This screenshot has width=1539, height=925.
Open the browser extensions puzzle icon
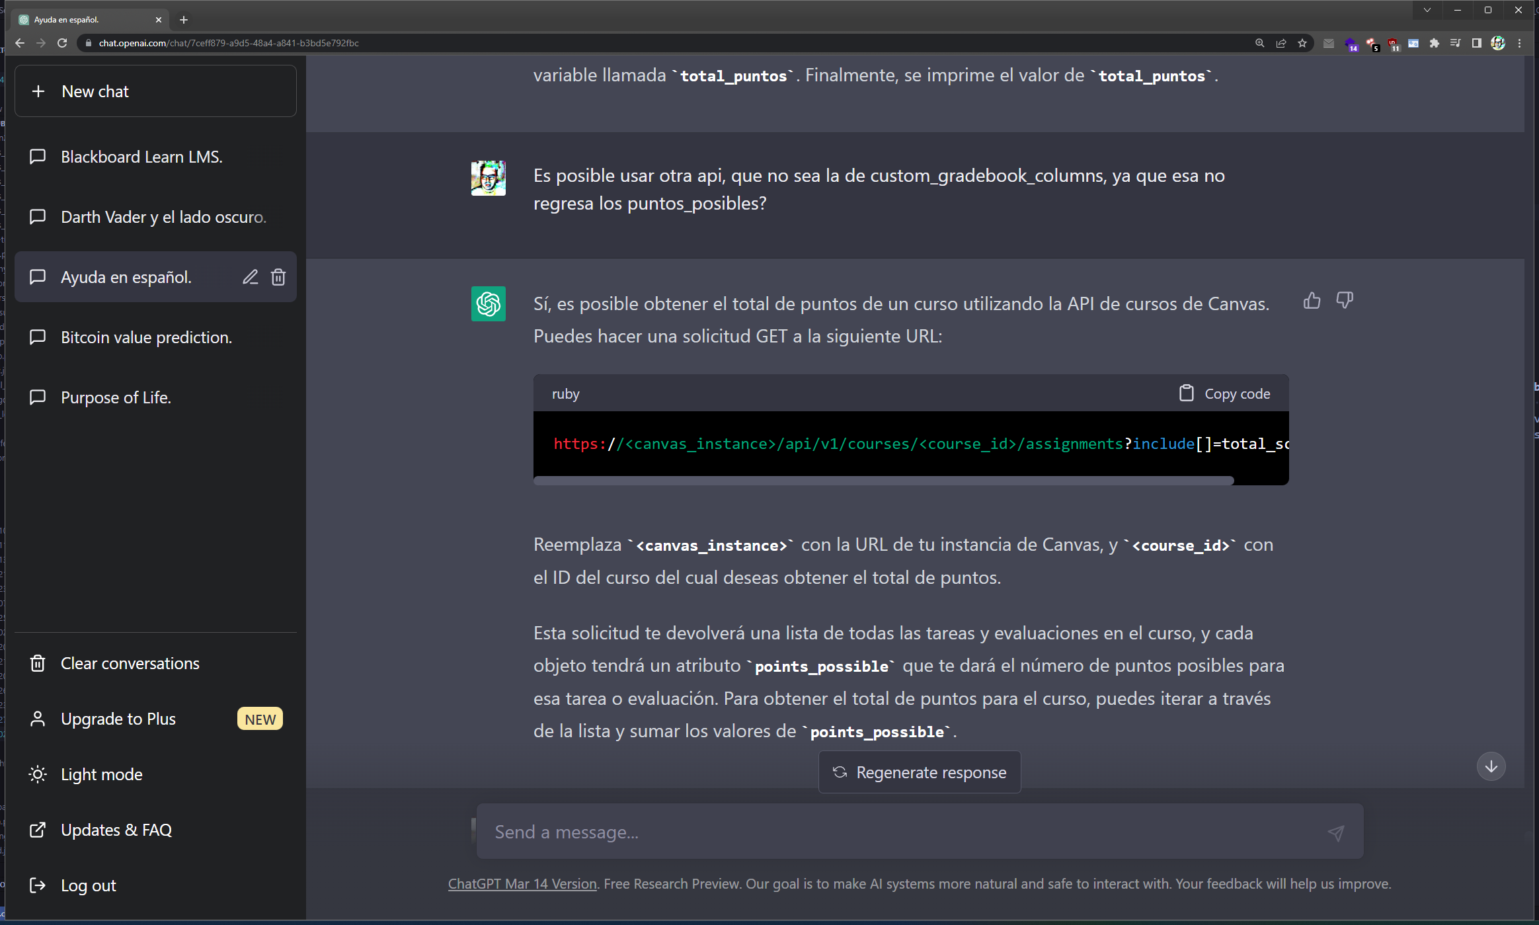[1434, 43]
